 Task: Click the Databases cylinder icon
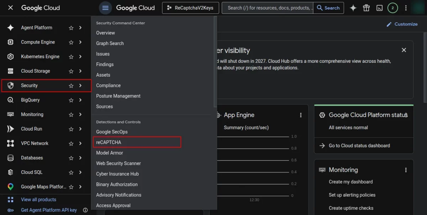tap(10, 158)
